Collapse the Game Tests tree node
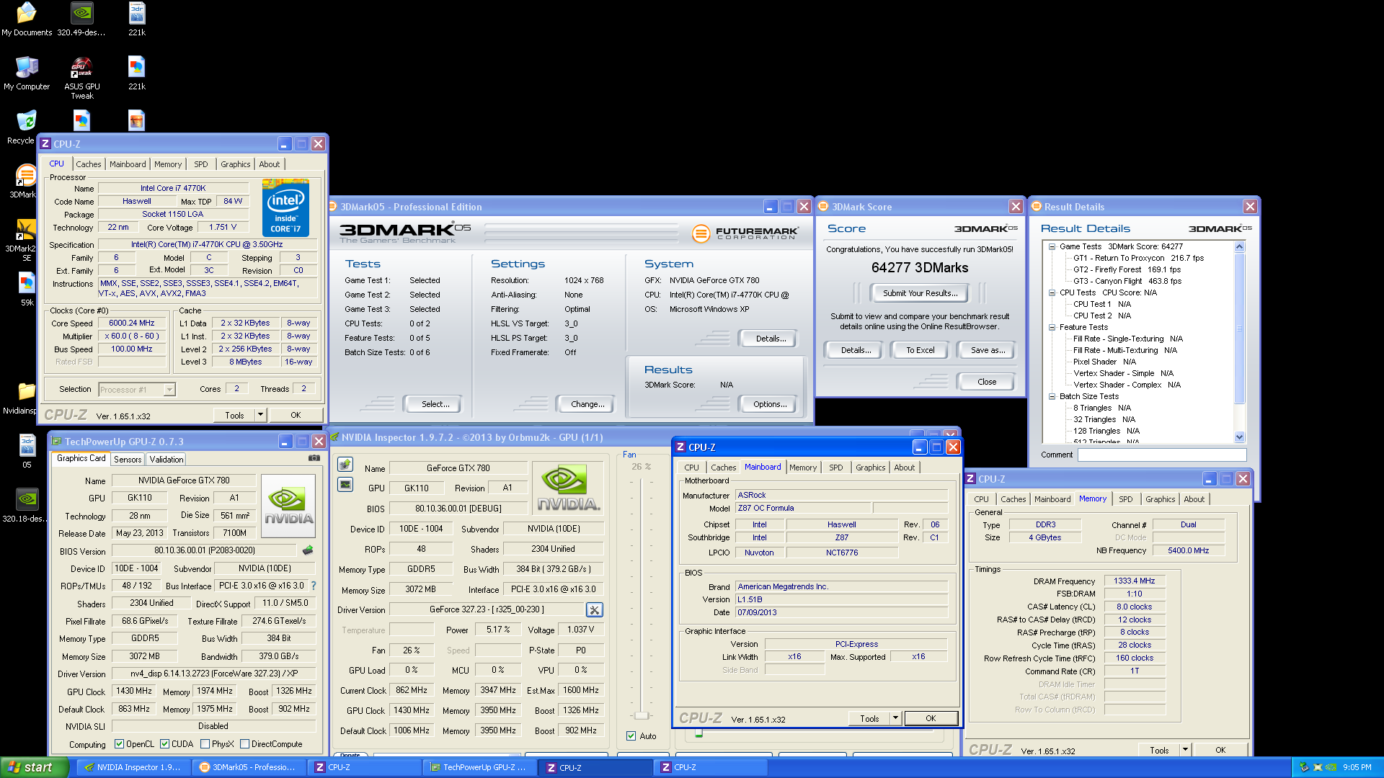Image resolution: width=1384 pixels, height=778 pixels. [1052, 246]
